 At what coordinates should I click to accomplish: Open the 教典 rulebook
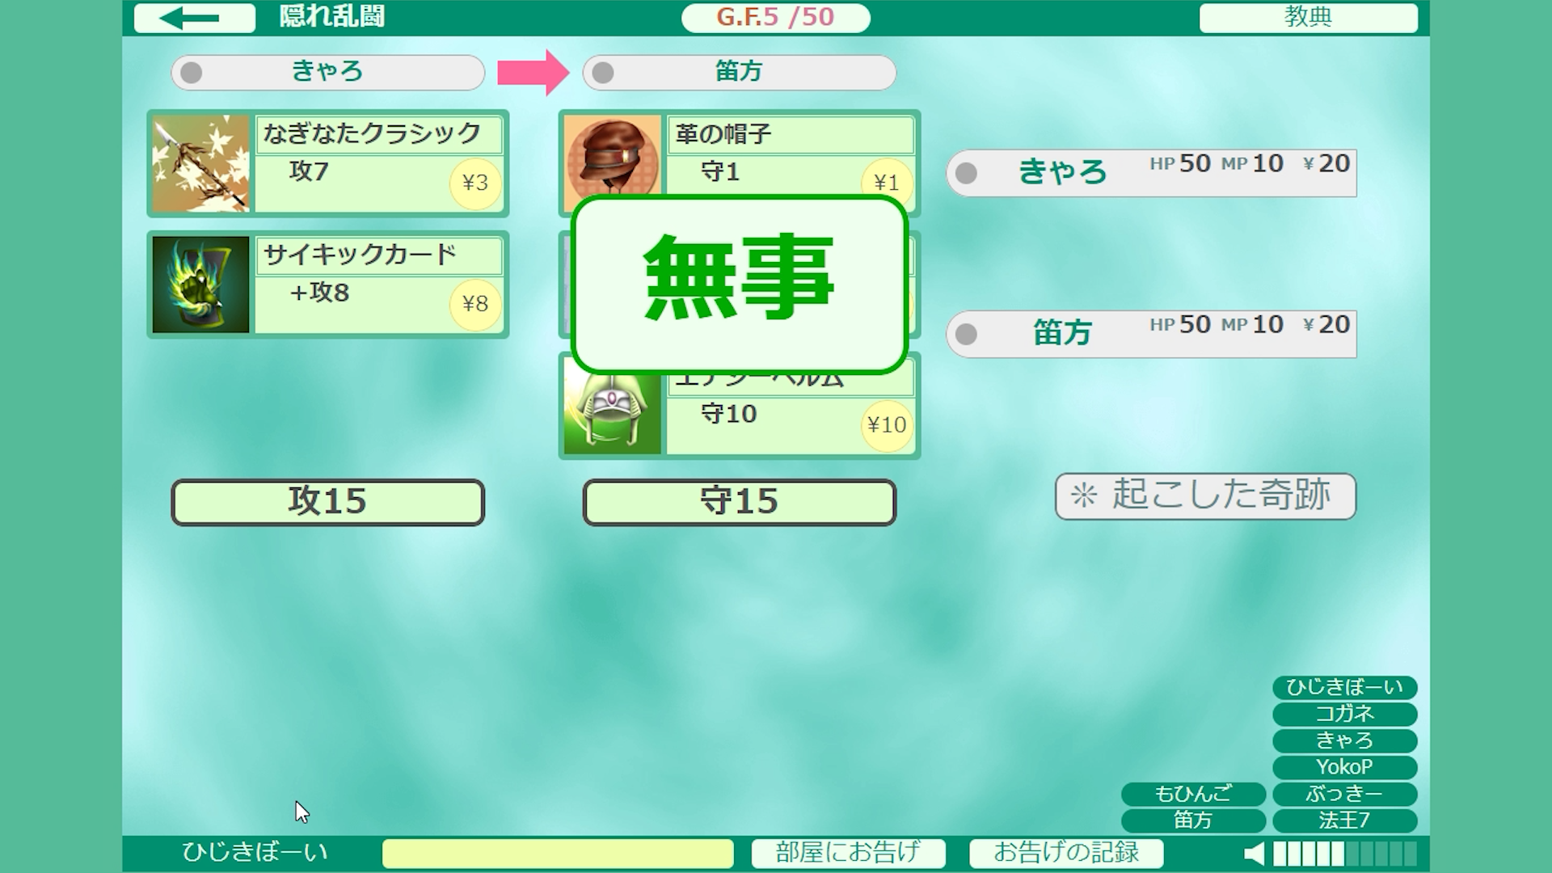1308,18
